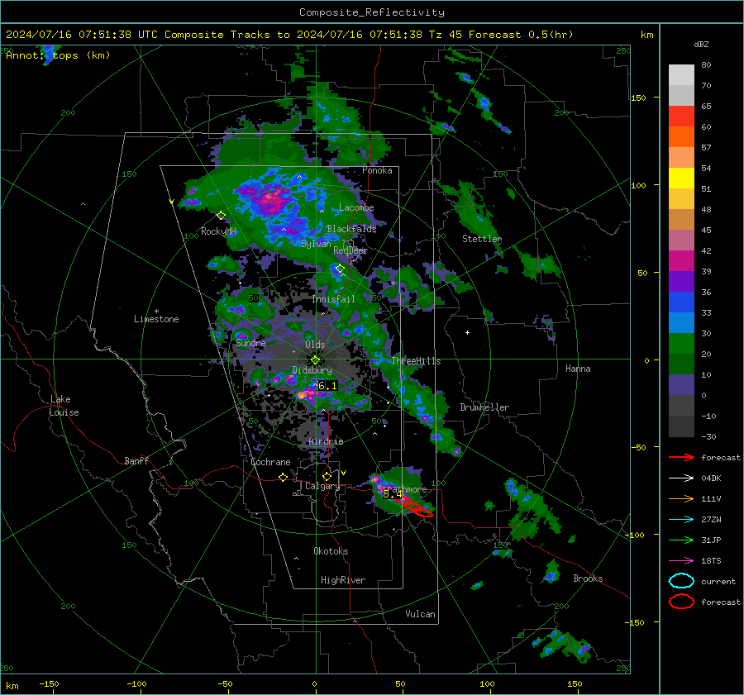Click the cyan current ellipse legend icon
The image size is (744, 695).
coord(681,581)
